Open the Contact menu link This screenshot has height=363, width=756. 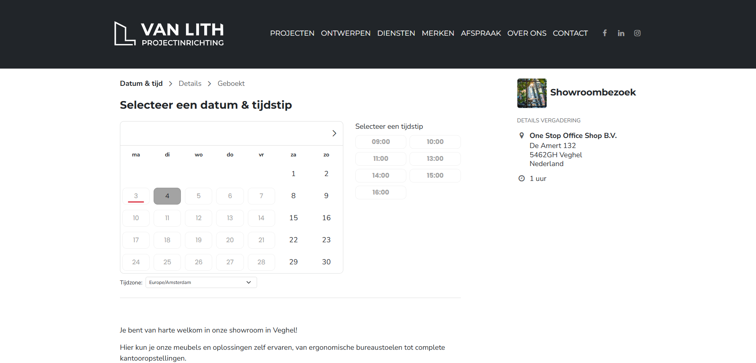coord(570,33)
